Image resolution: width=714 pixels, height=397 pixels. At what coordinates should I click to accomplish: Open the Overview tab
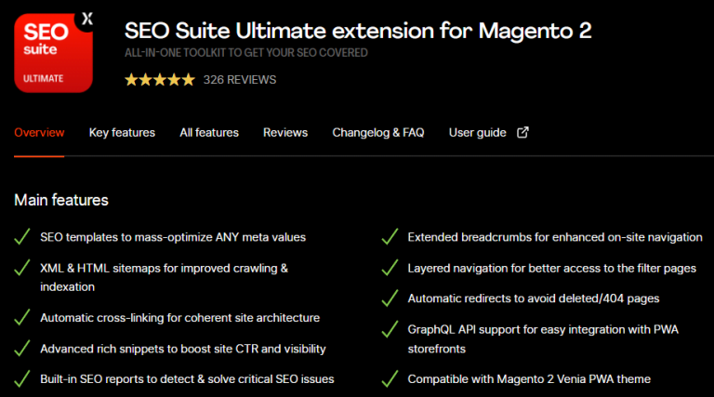click(x=39, y=132)
